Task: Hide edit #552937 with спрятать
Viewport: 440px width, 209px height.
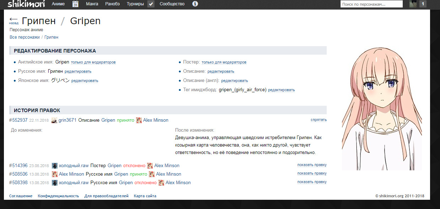Action: point(319,120)
